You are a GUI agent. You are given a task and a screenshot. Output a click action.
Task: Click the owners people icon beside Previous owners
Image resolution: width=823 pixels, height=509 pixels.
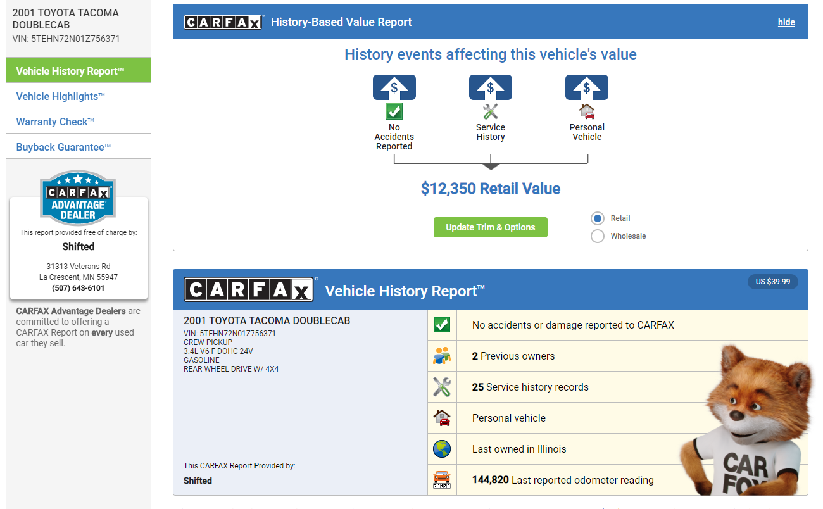click(x=442, y=356)
